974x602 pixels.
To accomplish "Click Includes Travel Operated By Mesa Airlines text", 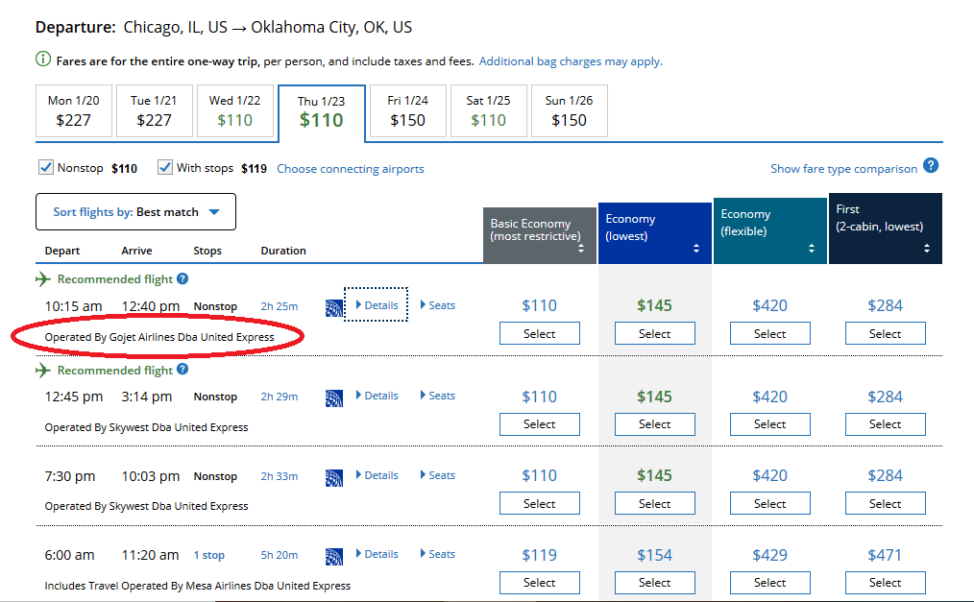I will [198, 586].
